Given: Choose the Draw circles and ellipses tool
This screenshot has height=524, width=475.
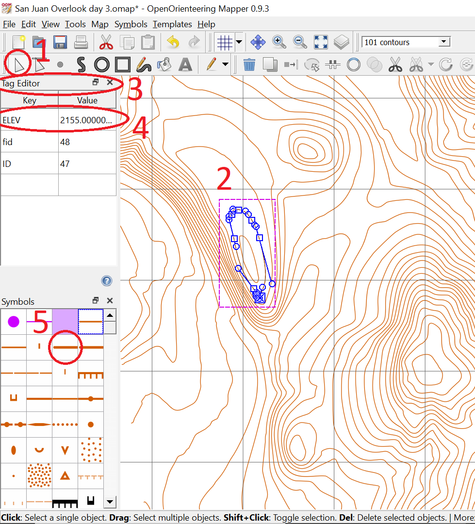Looking at the screenshot, I should (x=101, y=64).
